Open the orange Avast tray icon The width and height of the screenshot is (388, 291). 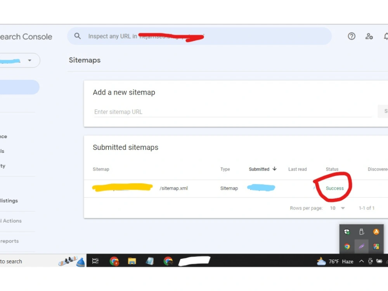[x=376, y=232]
